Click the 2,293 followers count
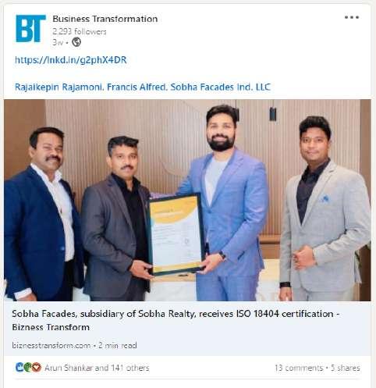376x388 pixels. pyautogui.click(x=80, y=32)
